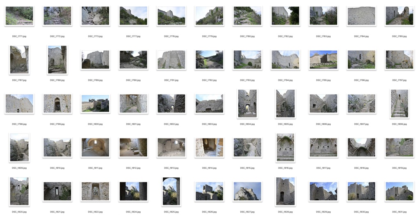Select the DSC_1825.jpg portrait thumbnail
The width and height of the screenshot is (420, 215).
[x=171, y=192]
